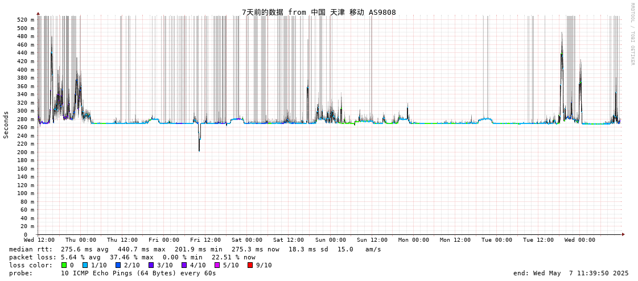Select the indigo 3/10 loss color swatch
This screenshot has width=638, height=281.
pyautogui.click(x=151, y=265)
